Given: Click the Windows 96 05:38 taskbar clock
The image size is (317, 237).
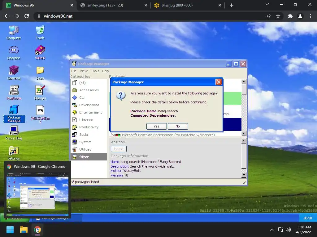Looking at the screenshot, I should coord(308,218).
